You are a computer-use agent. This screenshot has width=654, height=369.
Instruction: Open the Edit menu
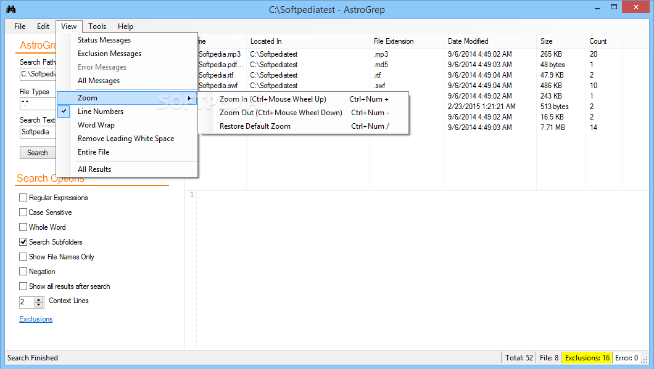coord(43,26)
